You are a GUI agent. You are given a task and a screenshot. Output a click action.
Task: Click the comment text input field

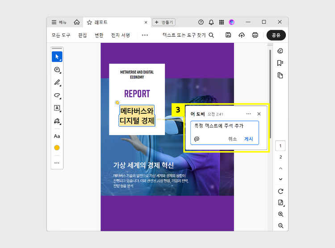[x=225, y=126]
